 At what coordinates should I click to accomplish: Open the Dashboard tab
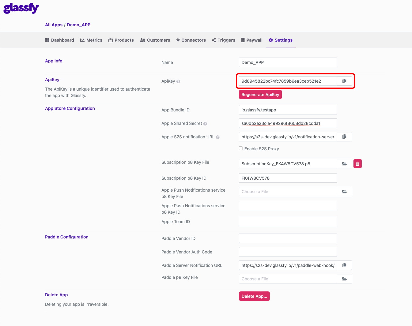click(x=59, y=40)
